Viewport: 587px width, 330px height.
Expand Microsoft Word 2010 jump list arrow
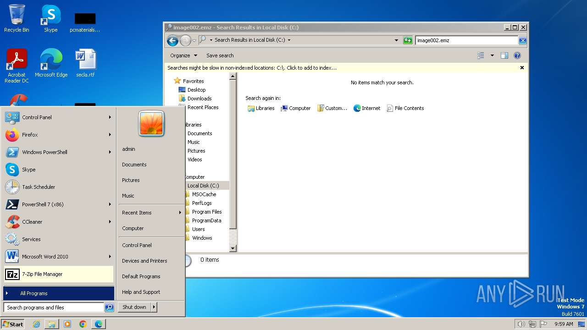coord(110,257)
